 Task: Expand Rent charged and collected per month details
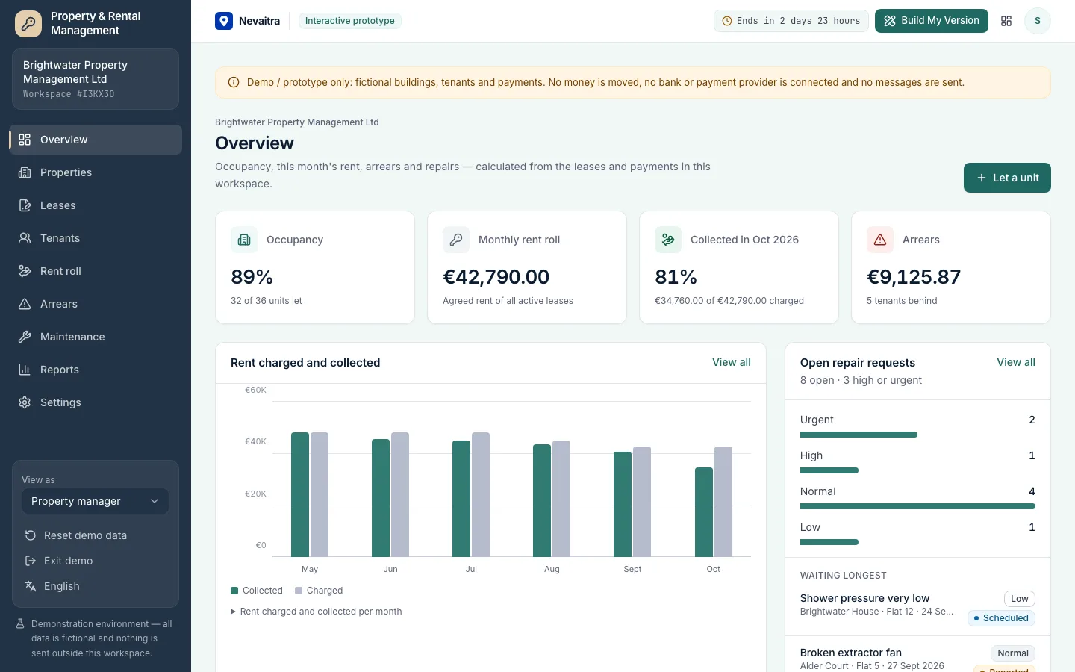pyautogui.click(x=317, y=612)
